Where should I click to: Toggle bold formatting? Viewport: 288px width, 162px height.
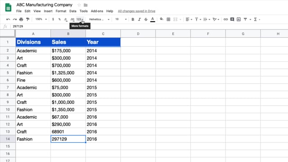pyautogui.click(x=133, y=19)
